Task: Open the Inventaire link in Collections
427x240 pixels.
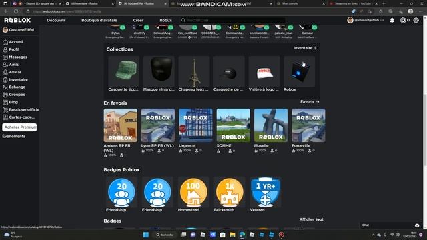Action: (305, 48)
